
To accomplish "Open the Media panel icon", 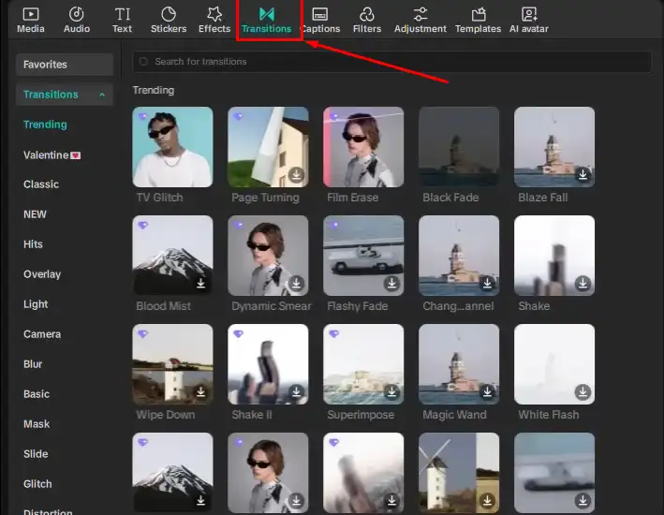I will (x=30, y=15).
